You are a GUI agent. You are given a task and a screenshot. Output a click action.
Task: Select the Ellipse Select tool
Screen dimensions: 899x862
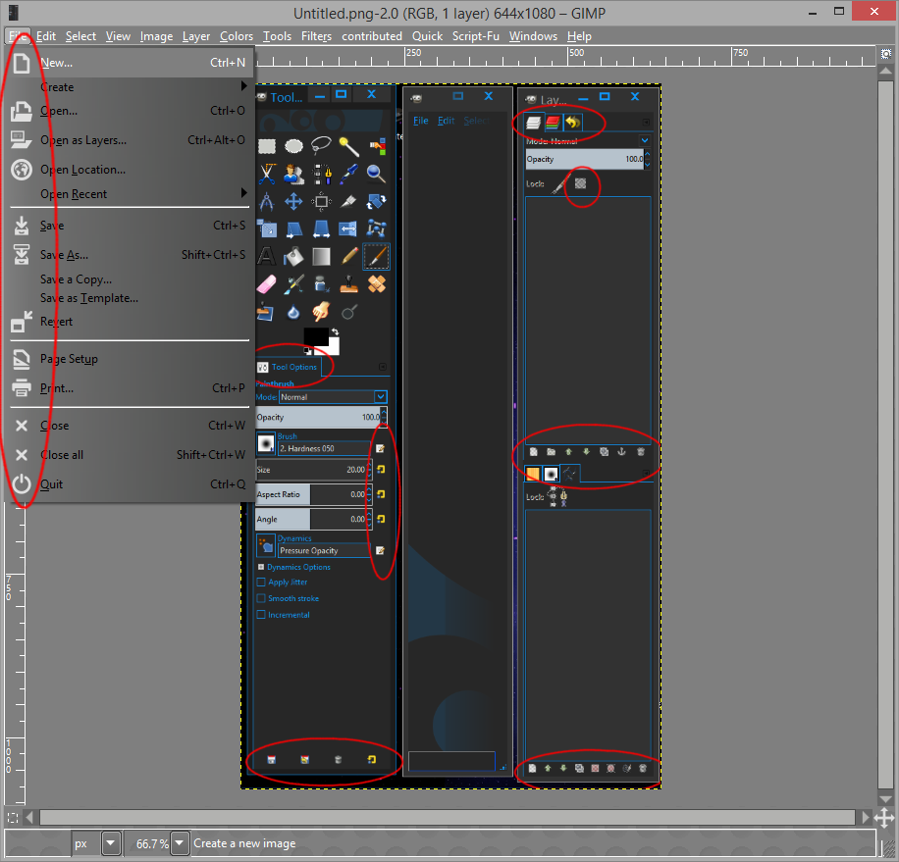coord(294,147)
